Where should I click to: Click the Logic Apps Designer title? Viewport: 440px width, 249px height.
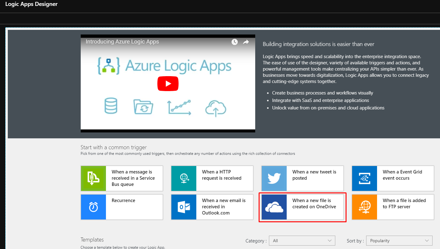click(31, 4)
